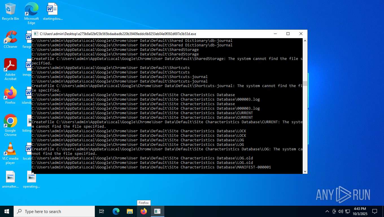Viewport: 384px width, 217px height.
Task: Show hidden tray icons chevron
Action: (x=327, y=211)
